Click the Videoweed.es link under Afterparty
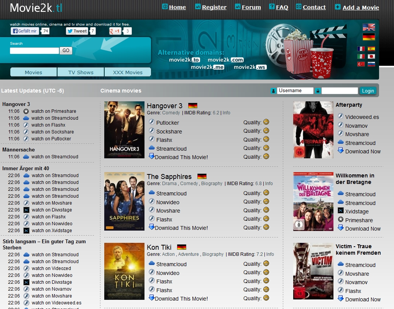The height and width of the screenshot is (309, 394). coord(362,117)
